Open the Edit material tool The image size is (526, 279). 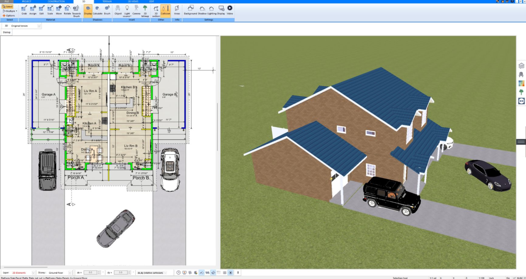(42, 10)
